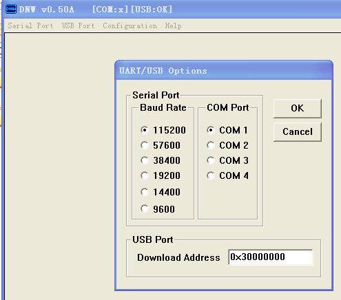Choose the 38400 baud rate option

pos(161,160)
